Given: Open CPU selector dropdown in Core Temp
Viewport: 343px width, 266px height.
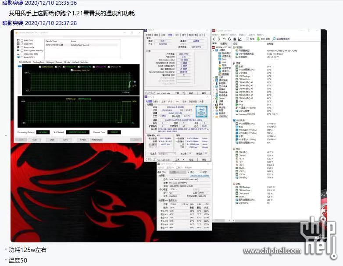Looking at the screenshot, I should [x=178, y=172].
